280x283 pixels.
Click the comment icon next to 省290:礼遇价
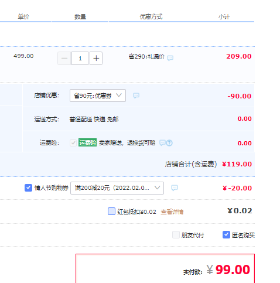click(170, 58)
